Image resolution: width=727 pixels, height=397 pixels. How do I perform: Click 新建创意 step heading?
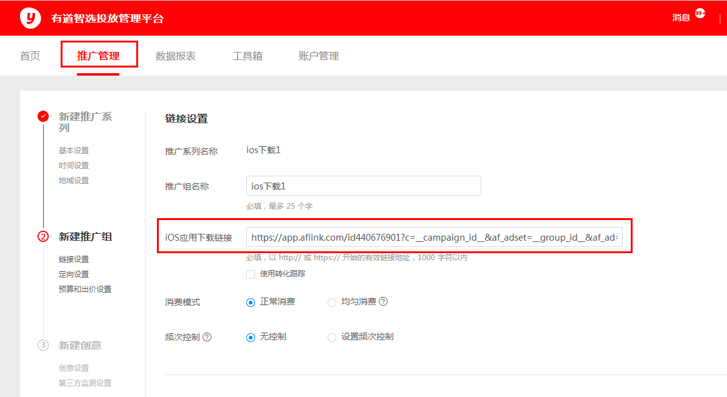[x=80, y=345]
